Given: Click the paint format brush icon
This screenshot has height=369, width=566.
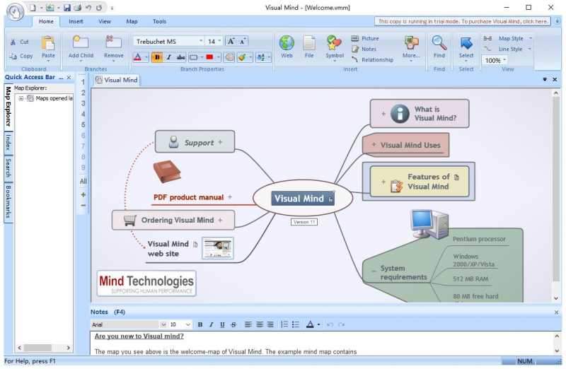Looking at the screenshot, I should [x=242, y=57].
